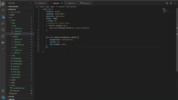Collapse the assets folder
Image resolution: width=178 pixels, height=100 pixels.
[13, 20]
